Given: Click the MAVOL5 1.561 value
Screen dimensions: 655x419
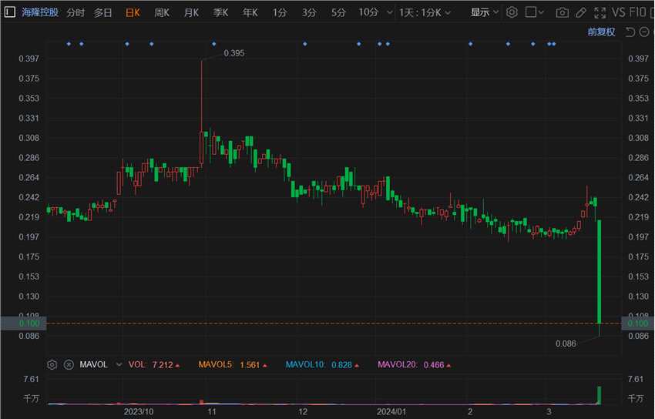Looking at the screenshot, I should click(x=250, y=365).
